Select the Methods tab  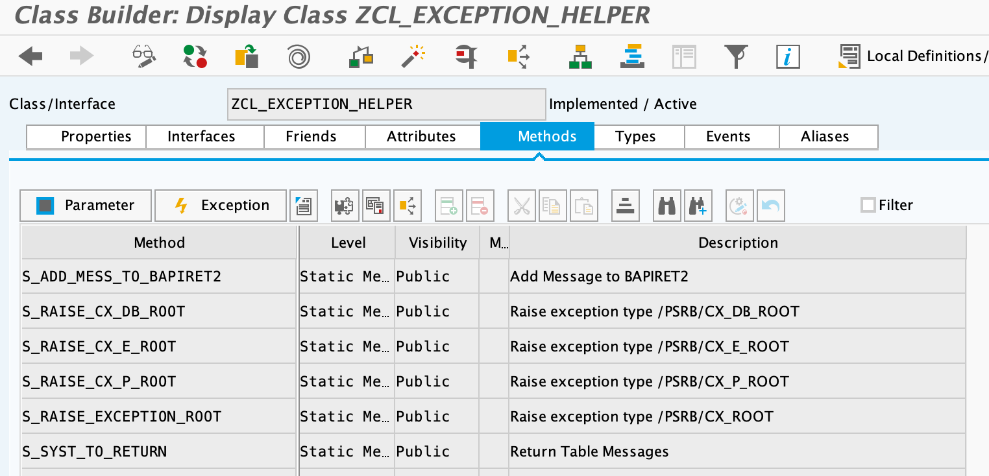pos(537,136)
